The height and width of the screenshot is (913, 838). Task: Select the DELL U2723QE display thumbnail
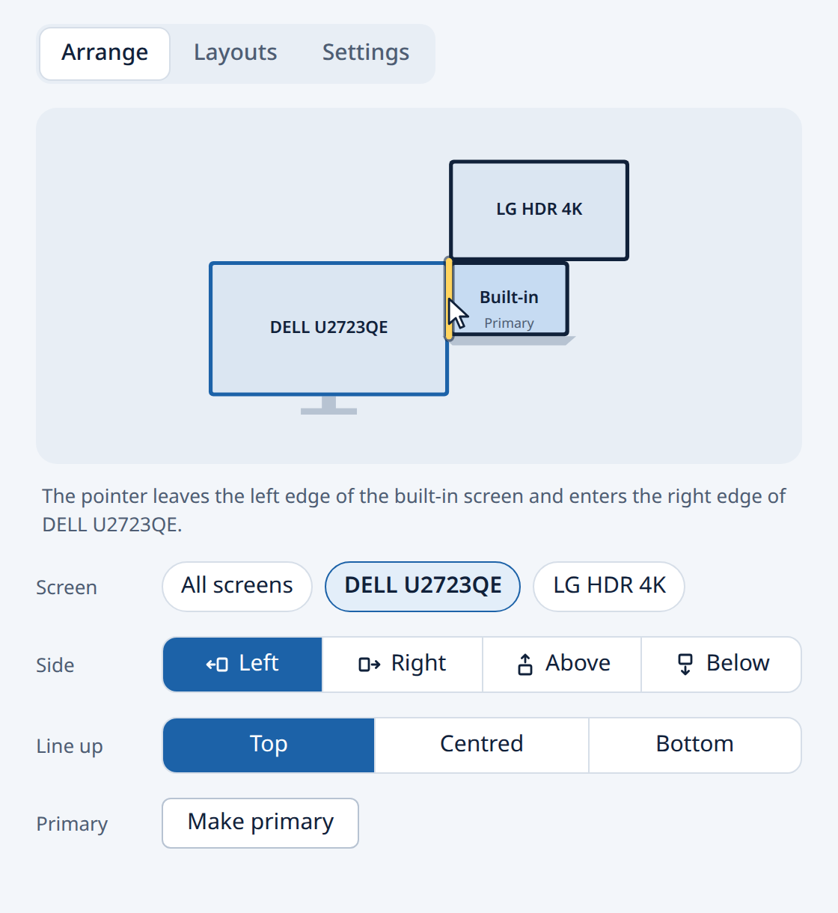point(328,329)
